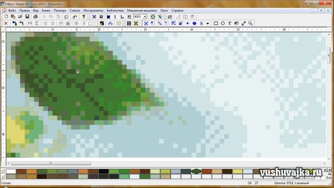Screen dimensions: 334x188
Task: Open the Библиотека menu
Action: click(x=115, y=10)
